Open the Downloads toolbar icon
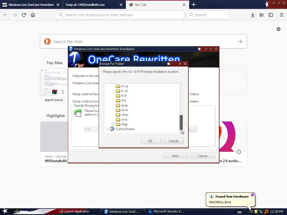Screen dimensions: 287x215 click(253, 15)
